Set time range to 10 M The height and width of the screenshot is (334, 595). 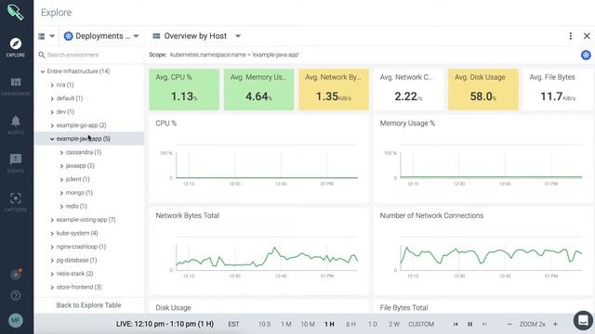(308, 324)
